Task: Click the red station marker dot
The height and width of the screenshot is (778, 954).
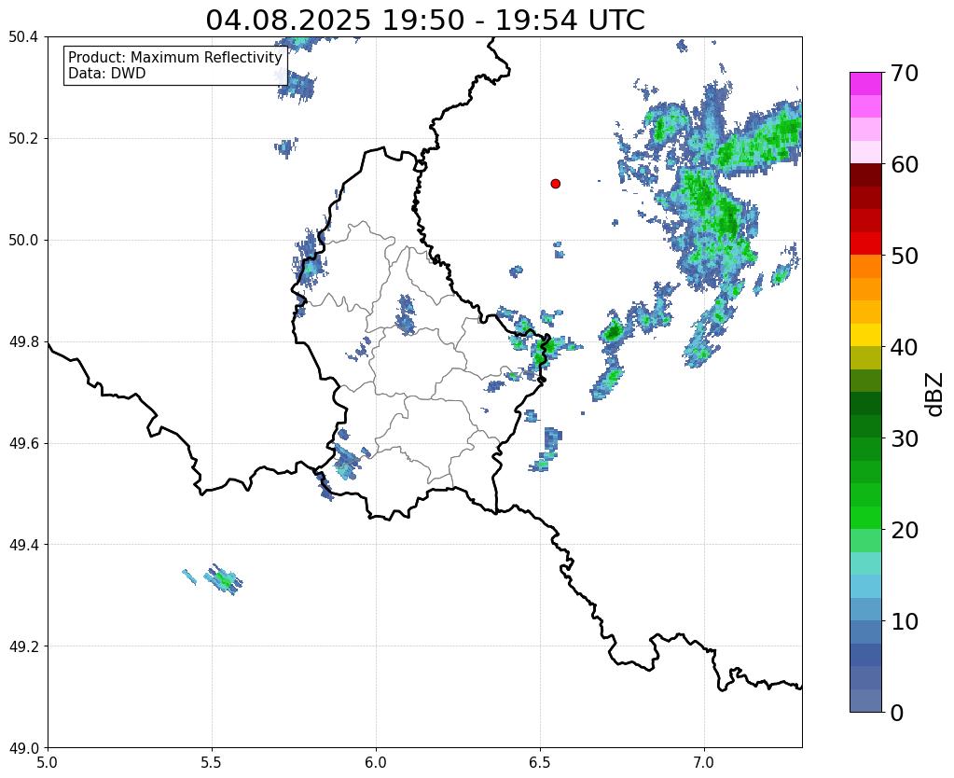Action: click(555, 183)
